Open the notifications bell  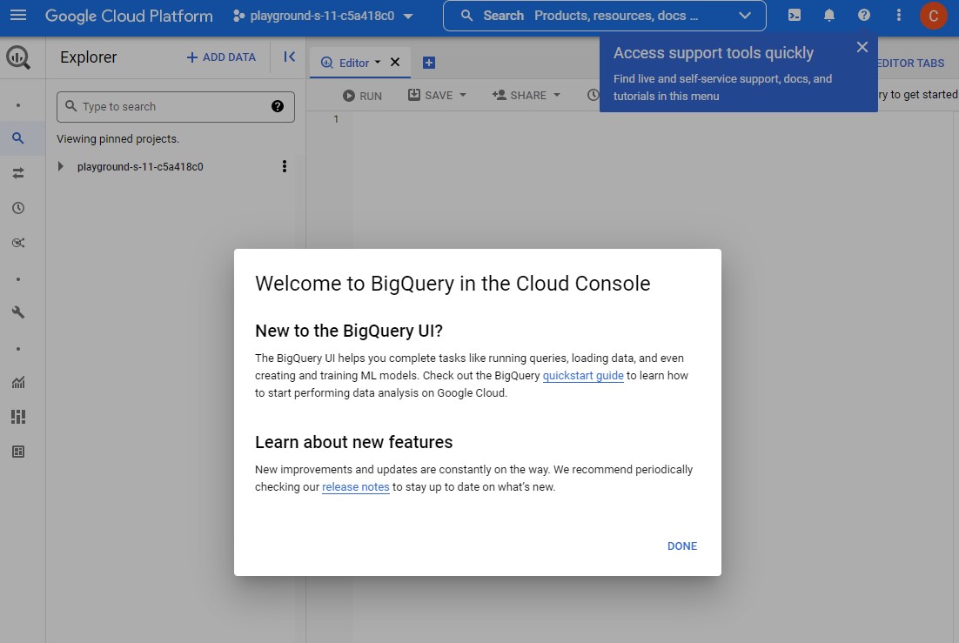click(829, 16)
